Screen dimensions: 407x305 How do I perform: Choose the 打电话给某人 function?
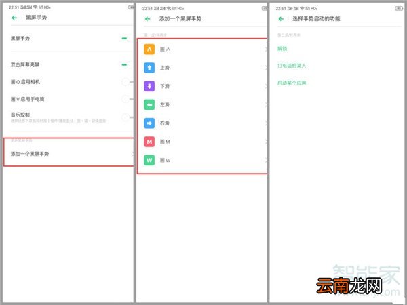[x=292, y=66]
